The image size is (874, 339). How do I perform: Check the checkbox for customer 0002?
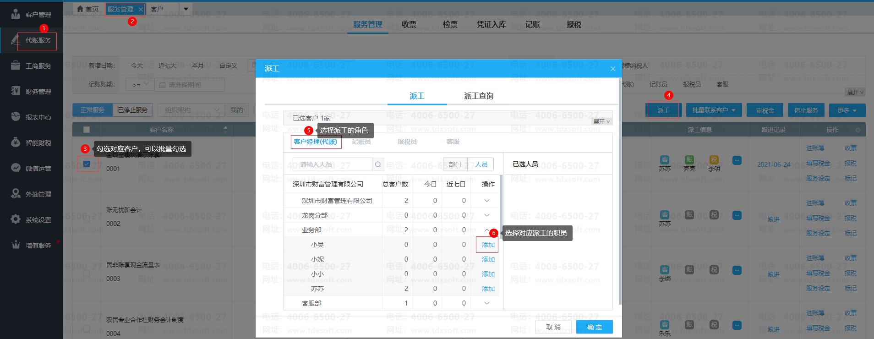(87, 219)
